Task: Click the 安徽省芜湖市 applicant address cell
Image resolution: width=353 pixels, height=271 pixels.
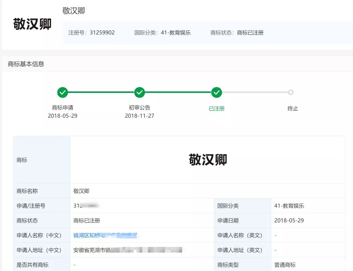Action: [x=127, y=250]
